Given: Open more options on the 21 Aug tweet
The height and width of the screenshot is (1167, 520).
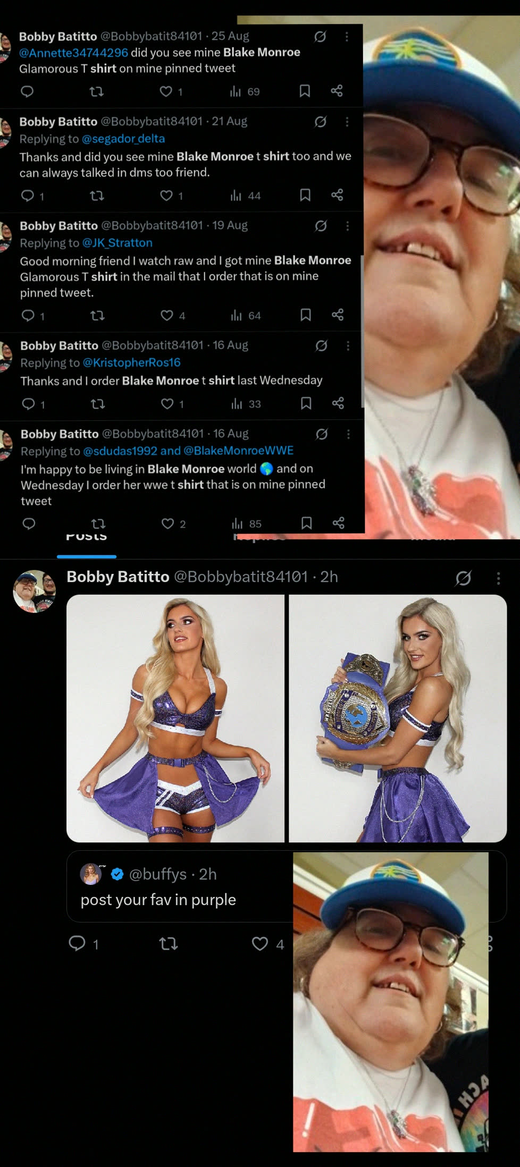Looking at the screenshot, I should click(x=347, y=122).
